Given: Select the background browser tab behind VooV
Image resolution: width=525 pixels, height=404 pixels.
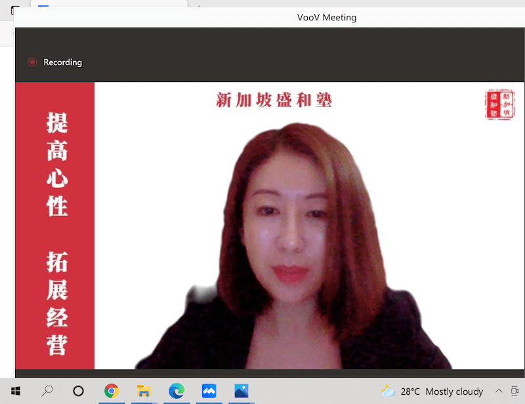Looking at the screenshot, I should coord(105,4).
